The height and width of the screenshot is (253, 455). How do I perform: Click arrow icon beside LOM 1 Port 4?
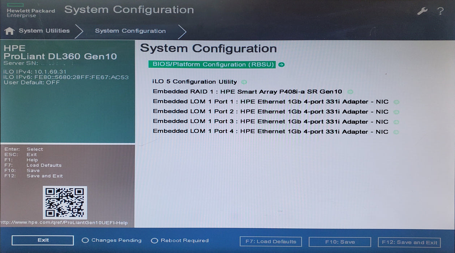pyautogui.click(x=396, y=132)
